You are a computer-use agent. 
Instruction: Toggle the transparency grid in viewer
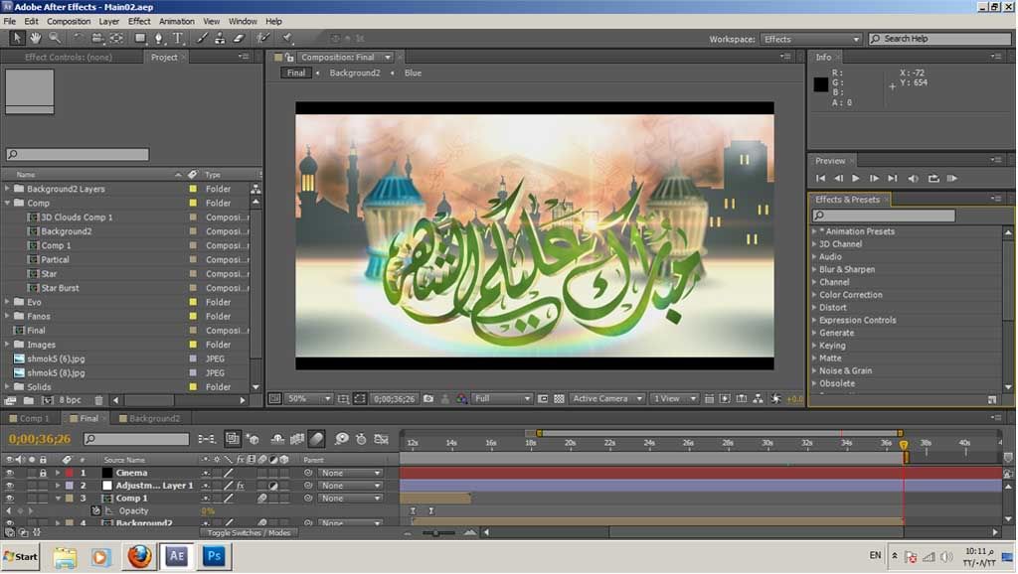[x=559, y=399]
